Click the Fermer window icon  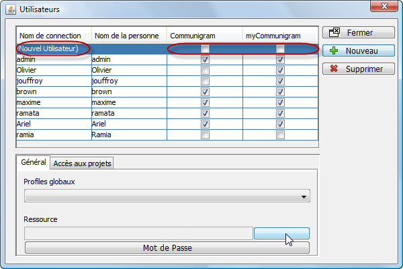tap(334, 32)
